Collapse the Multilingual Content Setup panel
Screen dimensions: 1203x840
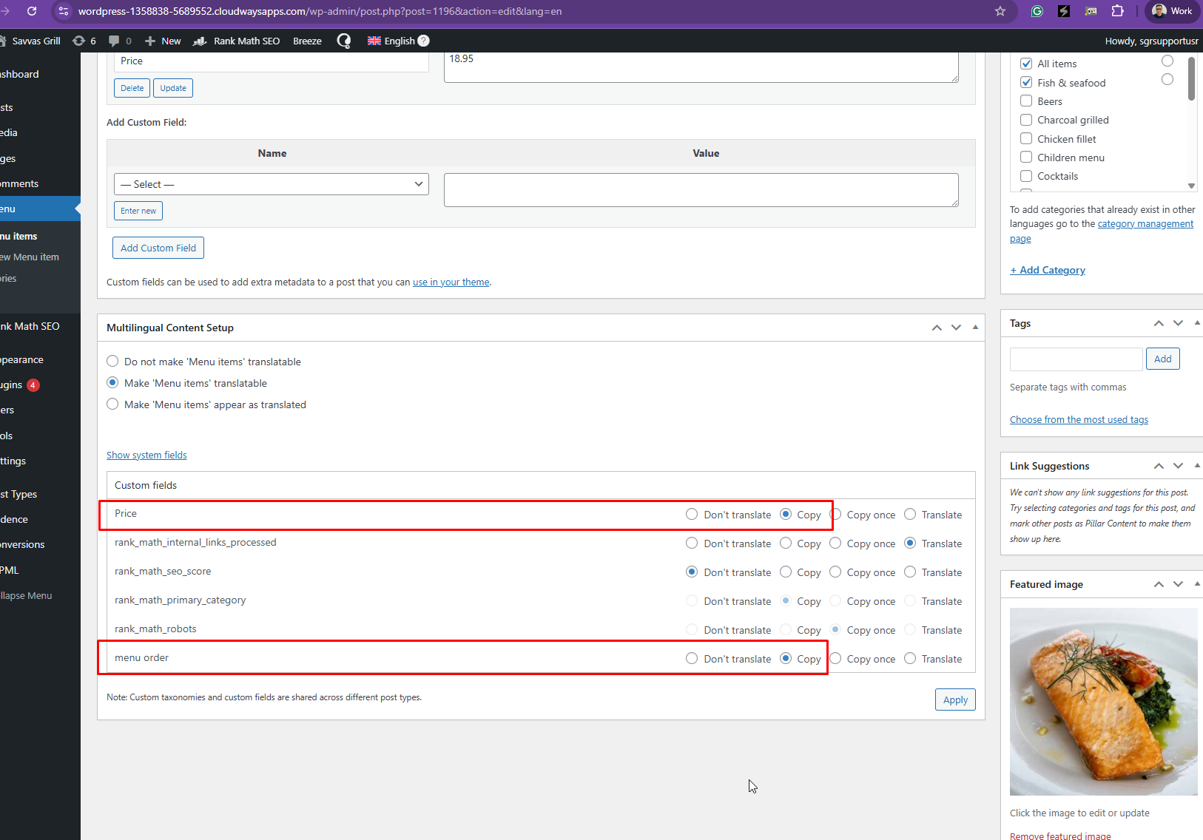975,328
